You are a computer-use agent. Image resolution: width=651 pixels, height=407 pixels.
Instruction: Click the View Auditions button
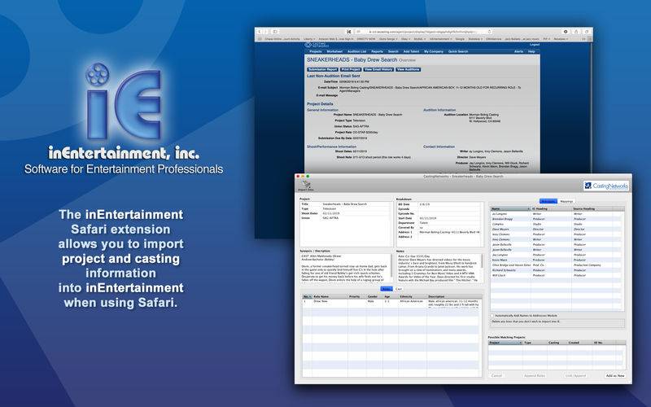point(409,69)
